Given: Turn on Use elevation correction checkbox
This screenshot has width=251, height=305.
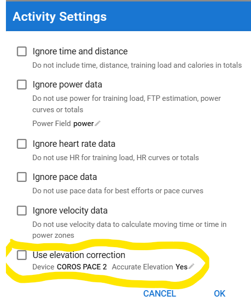Looking at the screenshot, I should click(22, 255).
